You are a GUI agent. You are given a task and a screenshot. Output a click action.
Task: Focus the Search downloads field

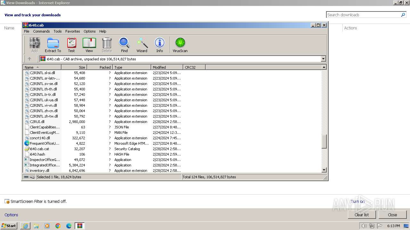coord(363,15)
